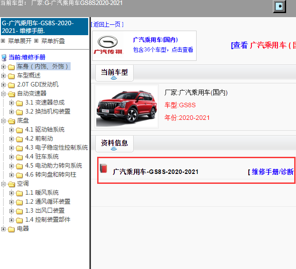Click the folder icon beside 1.1 暖风系统

coord(19,193)
